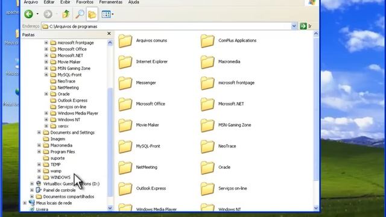Click folder tree scroll down arrow
Viewport: 386px width, 217px height.
click(x=110, y=208)
